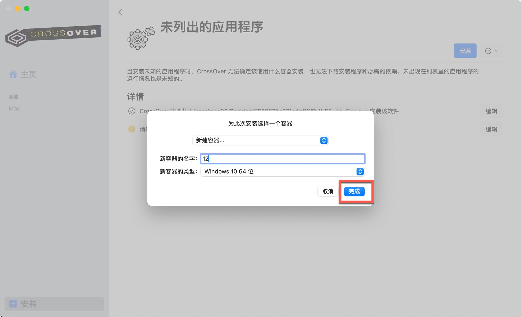Click the back arrow icon
The image size is (521, 317).
tap(120, 12)
